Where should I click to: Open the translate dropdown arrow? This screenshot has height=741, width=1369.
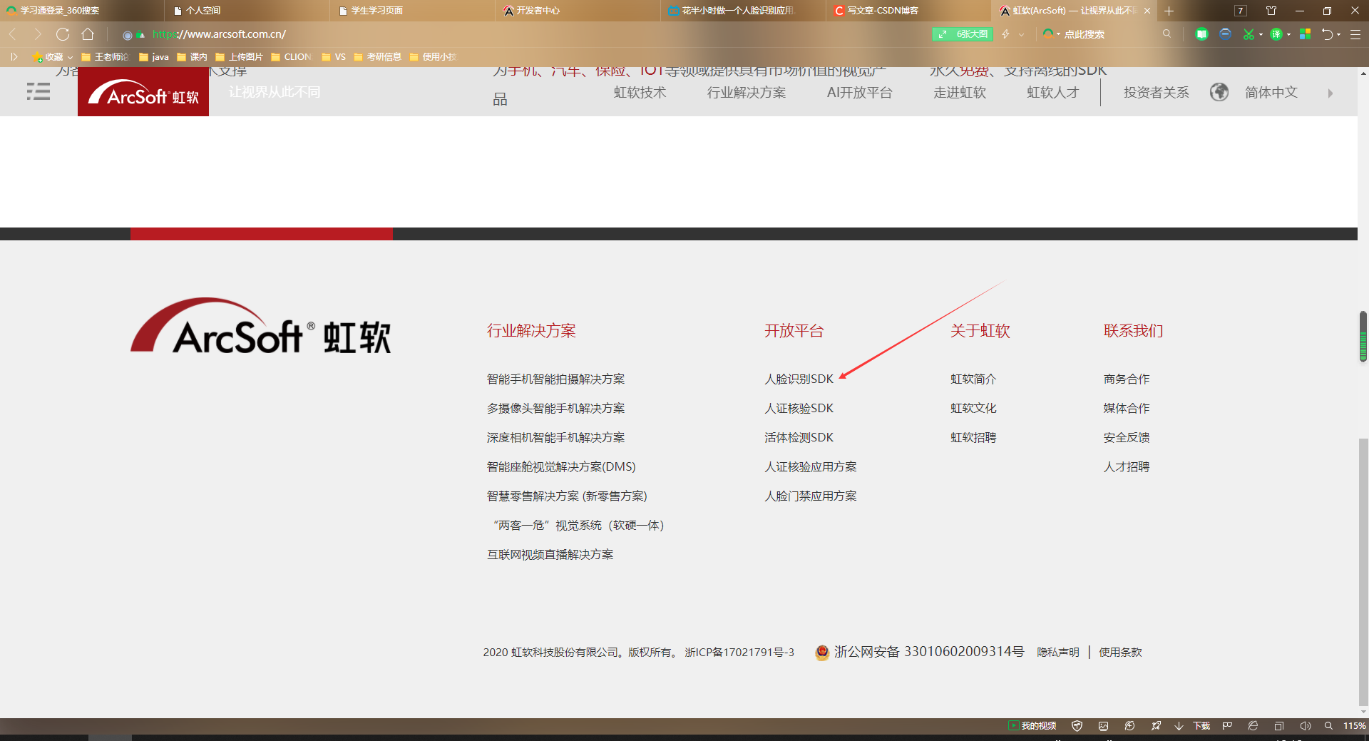click(x=1288, y=34)
